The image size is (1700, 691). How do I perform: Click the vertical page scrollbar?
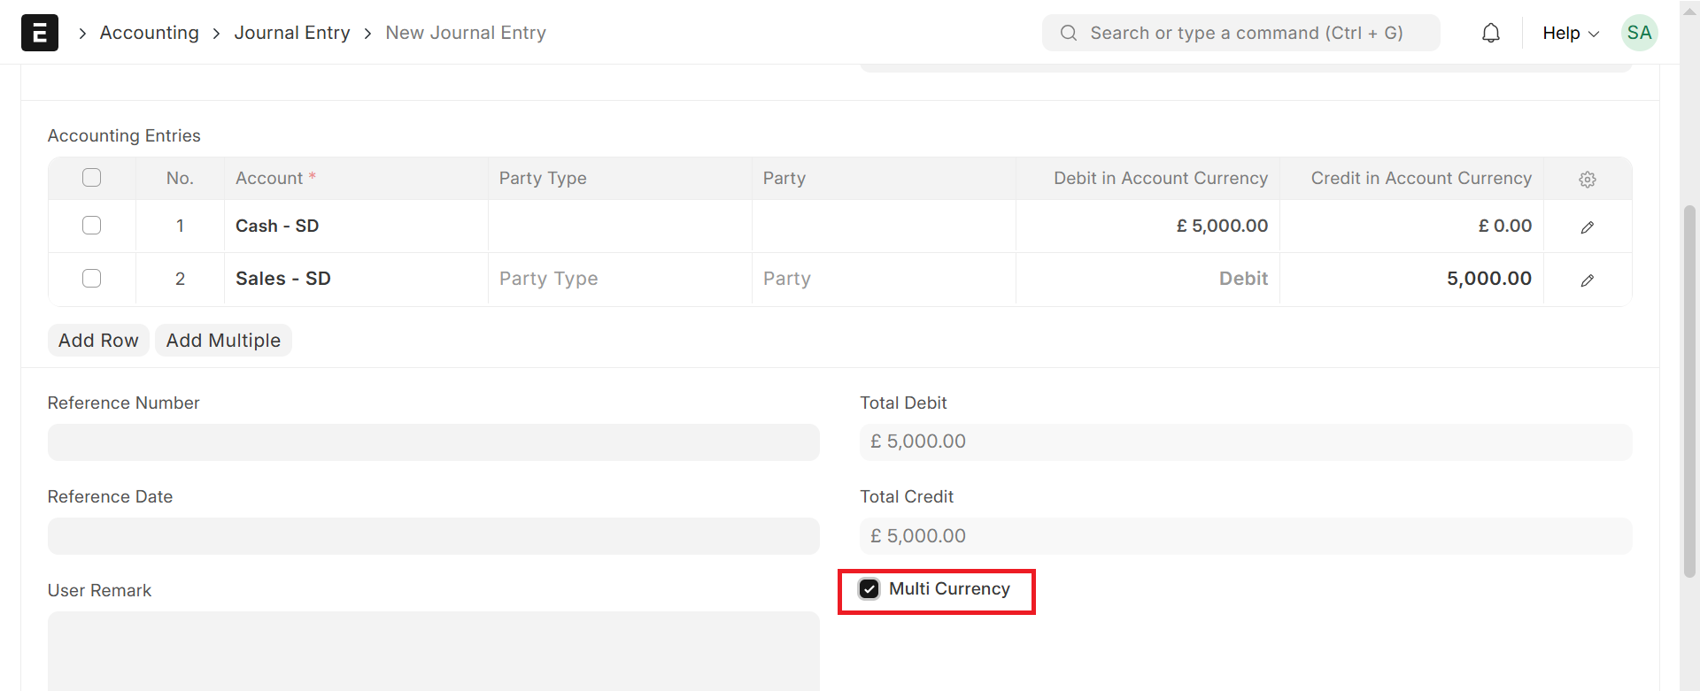pyautogui.click(x=1689, y=389)
